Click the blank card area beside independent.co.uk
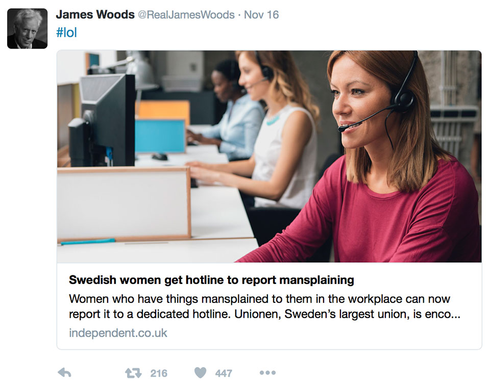The width and height of the screenshot is (490, 387). 312,333
